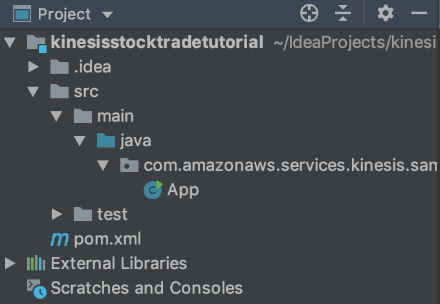This screenshot has width=440, height=304.
Task: Expand the .idea folder arrow
Action: click(x=34, y=67)
